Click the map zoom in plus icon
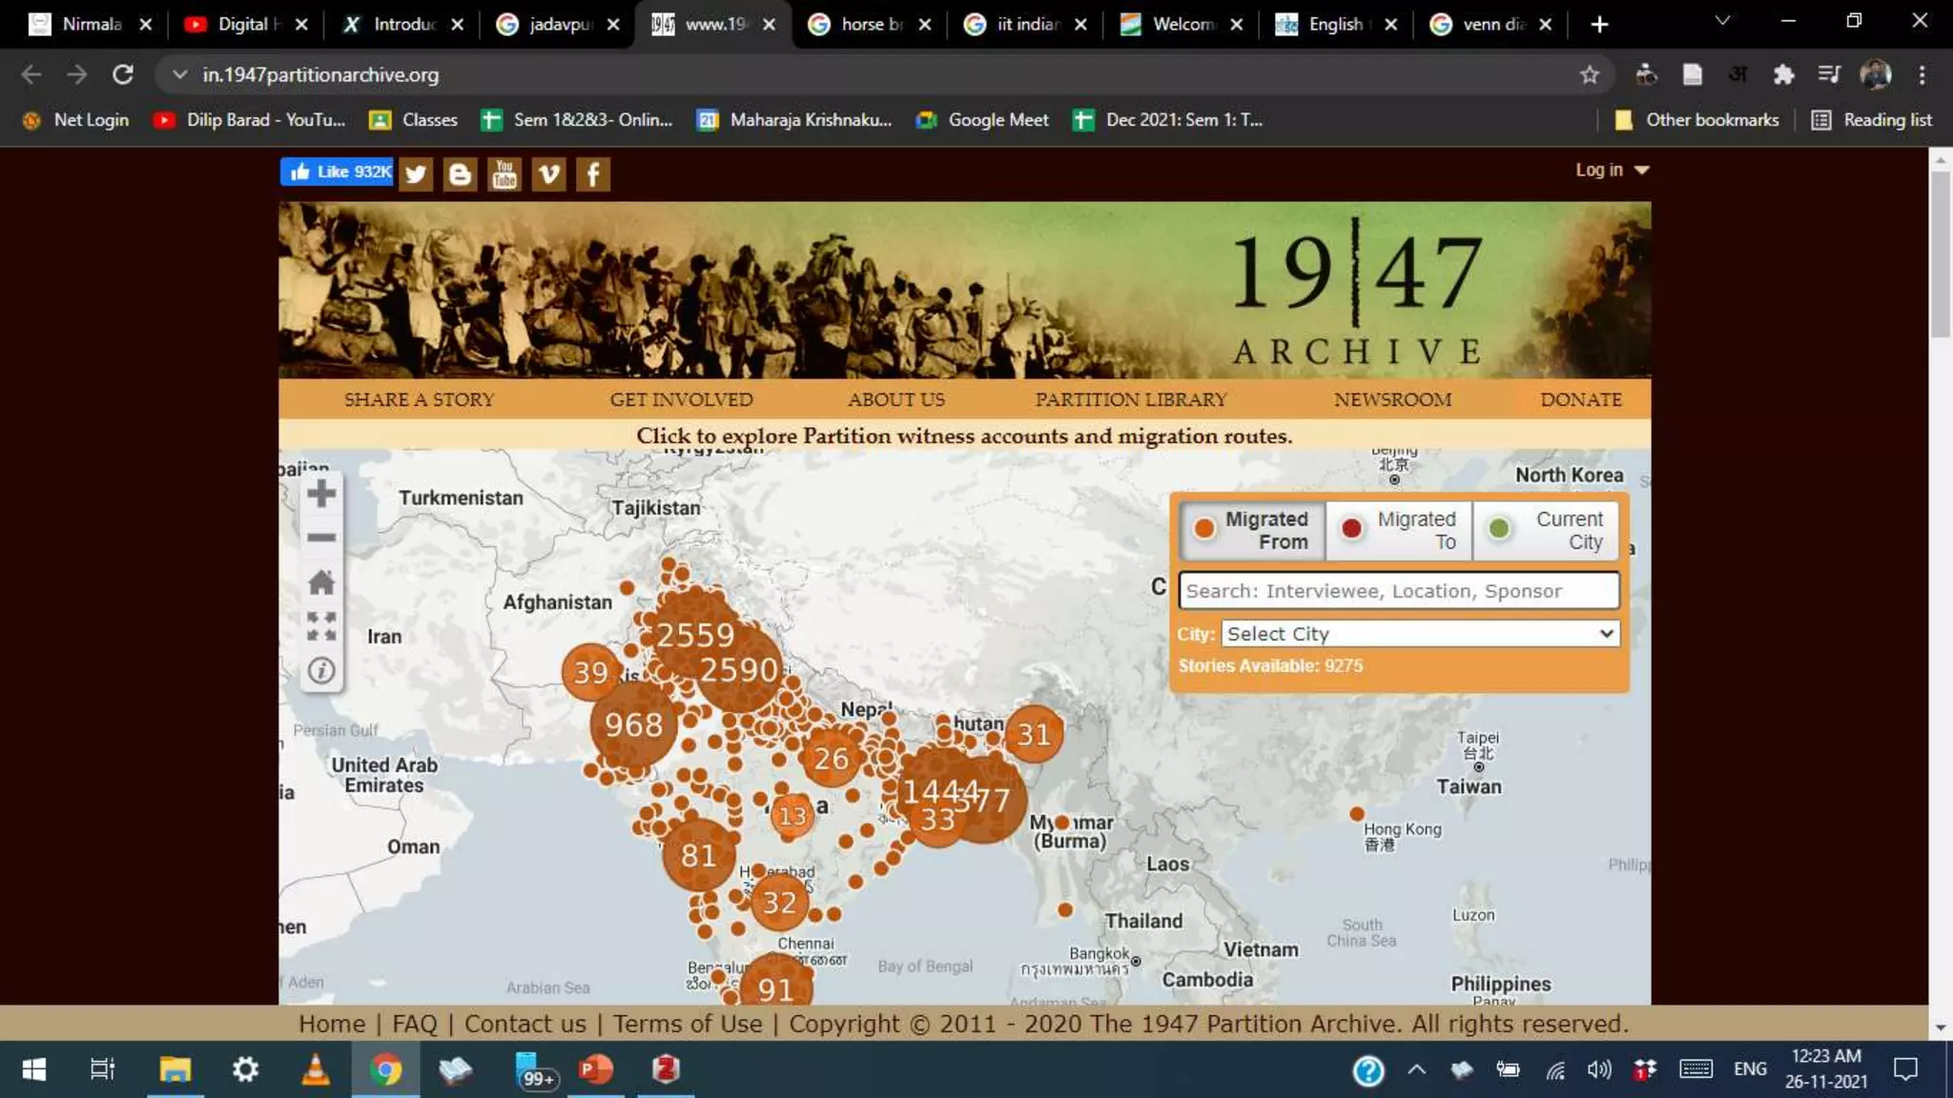This screenshot has height=1098, width=1953. [321, 494]
